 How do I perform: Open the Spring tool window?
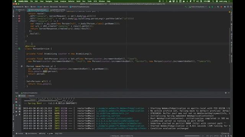tap(42, 134)
